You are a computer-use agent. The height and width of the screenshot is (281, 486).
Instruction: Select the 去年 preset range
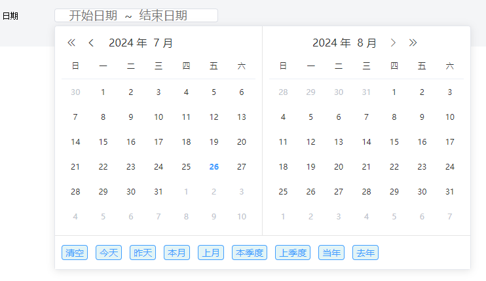point(365,252)
